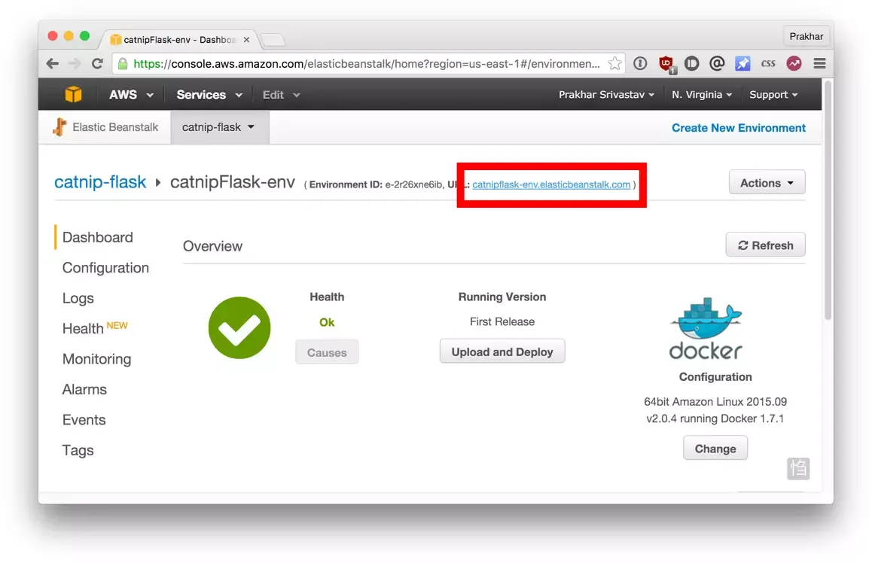Click the CSS extension icon
The height and width of the screenshot is (563, 872).
768,63
